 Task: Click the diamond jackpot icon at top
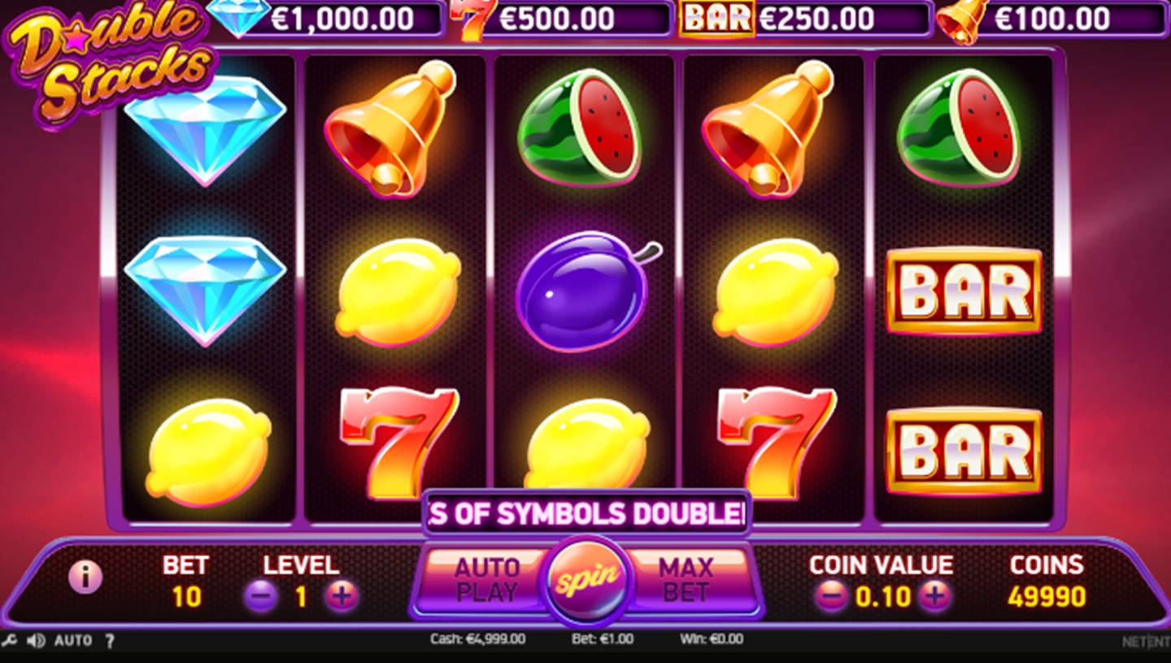point(237,17)
